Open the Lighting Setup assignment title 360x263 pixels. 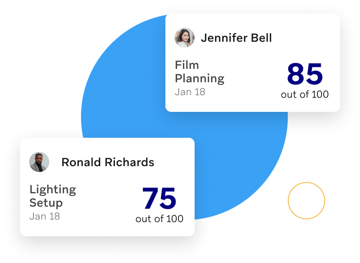click(x=53, y=197)
